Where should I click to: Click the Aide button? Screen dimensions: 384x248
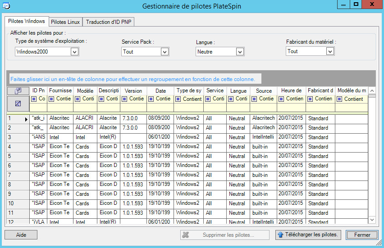click(x=21, y=234)
